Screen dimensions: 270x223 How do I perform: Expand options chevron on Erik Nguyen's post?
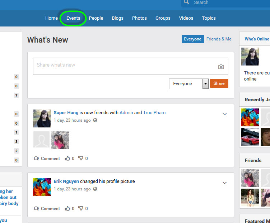(225, 183)
